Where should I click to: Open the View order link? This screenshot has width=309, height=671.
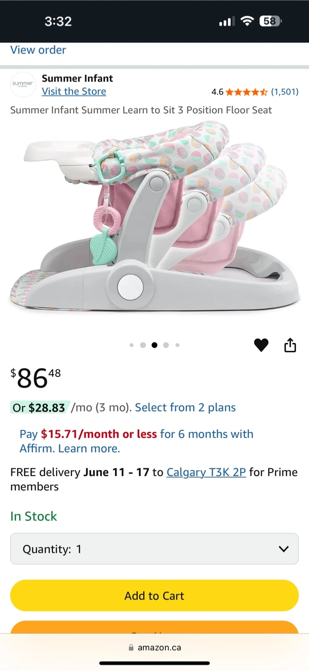pyautogui.click(x=38, y=50)
